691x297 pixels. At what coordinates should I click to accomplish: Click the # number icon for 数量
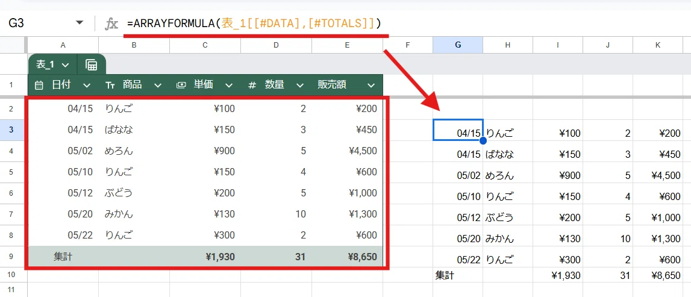click(252, 86)
